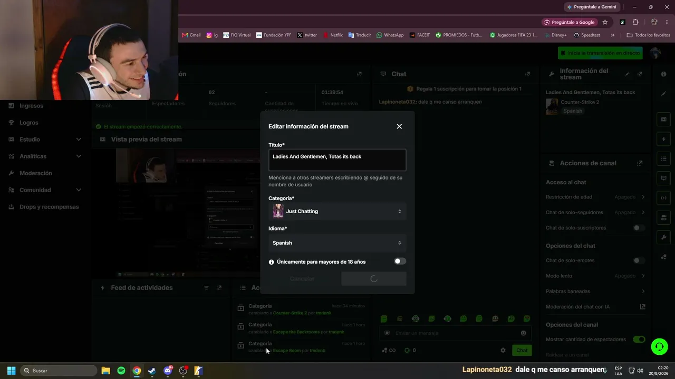Click the Cancelar button in the dialog

(302, 278)
